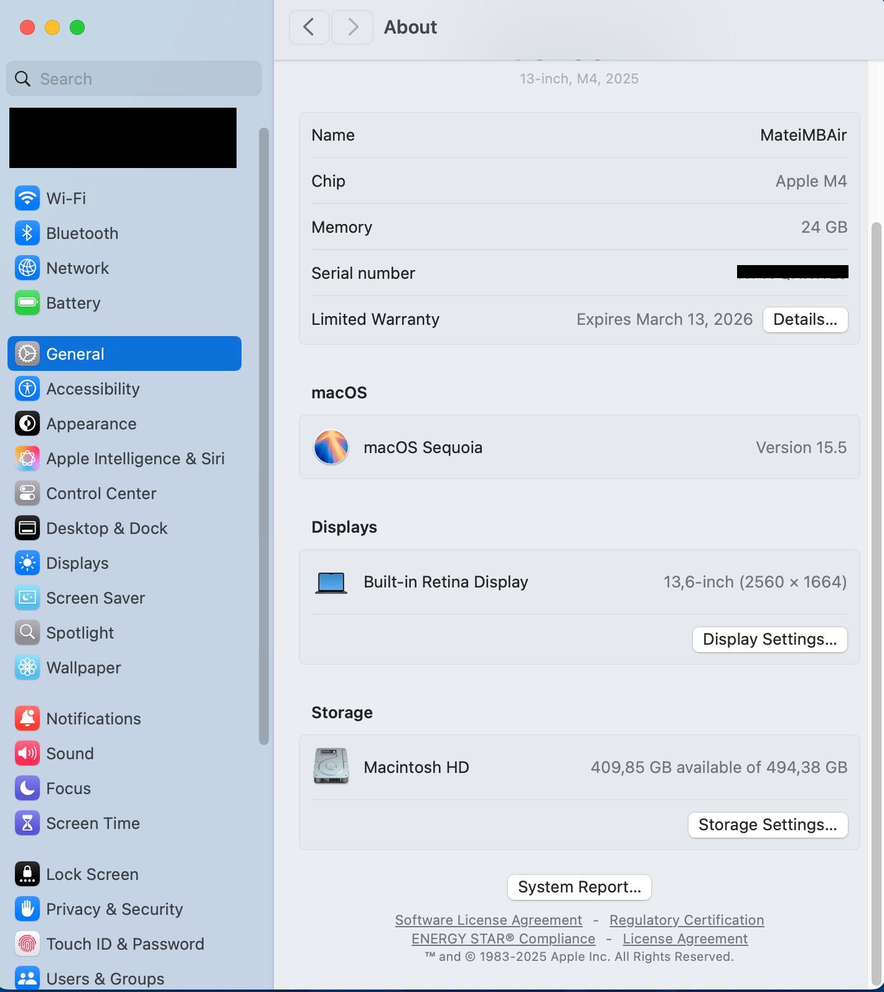
Task: Click the Bluetooth icon in sidebar
Action: click(x=27, y=233)
